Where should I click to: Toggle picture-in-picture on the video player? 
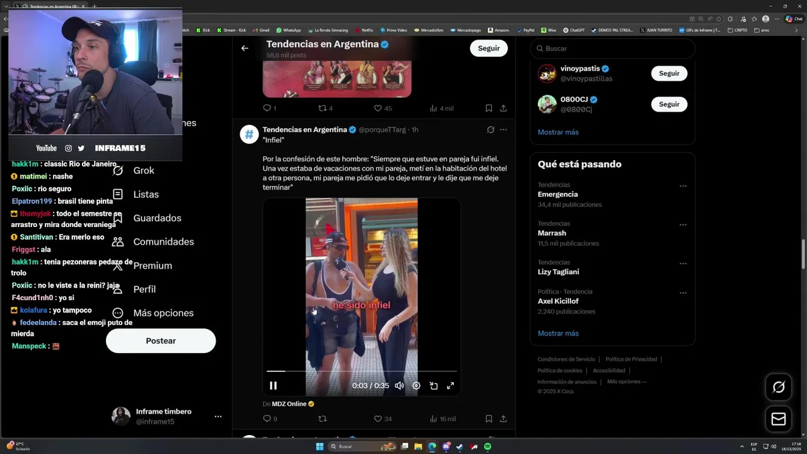point(434,385)
